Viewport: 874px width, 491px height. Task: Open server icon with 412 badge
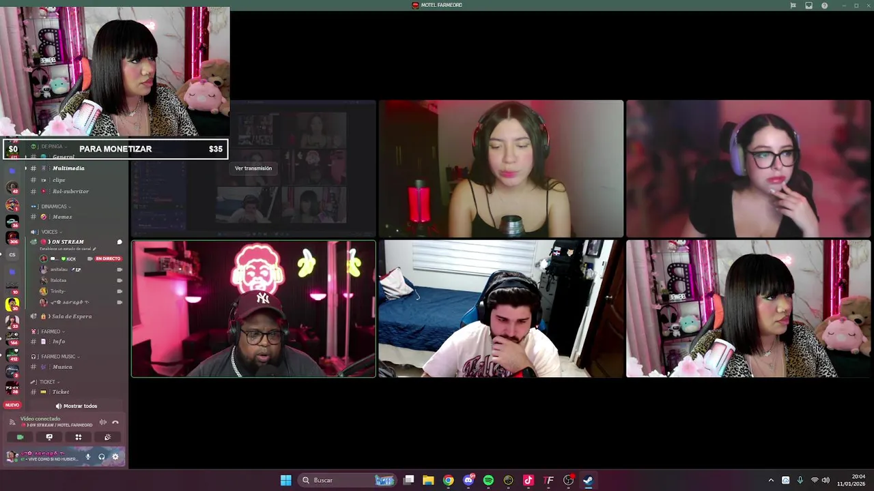(x=12, y=355)
